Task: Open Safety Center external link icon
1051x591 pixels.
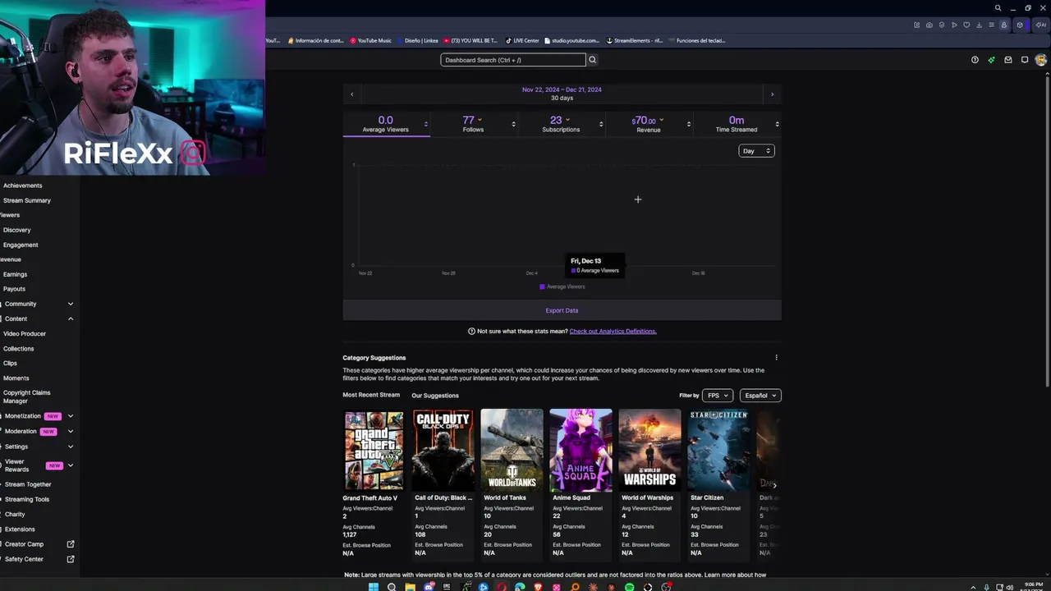Action: (71, 559)
